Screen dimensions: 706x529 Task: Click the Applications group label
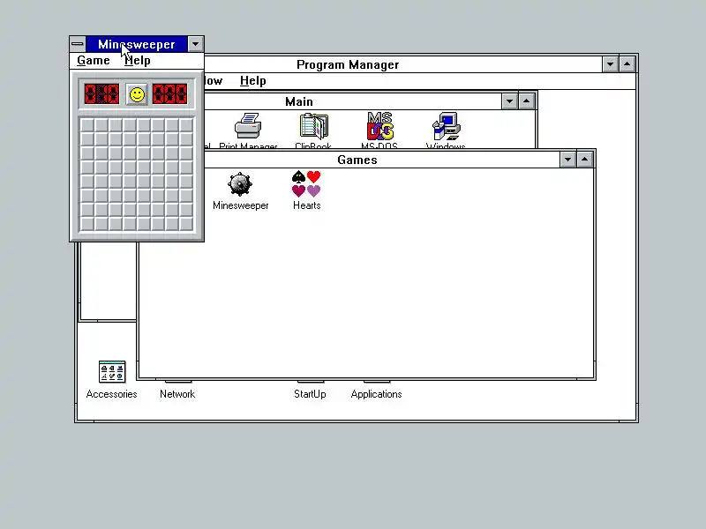(377, 394)
